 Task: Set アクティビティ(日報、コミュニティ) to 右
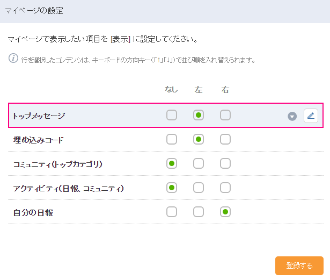[225, 188]
